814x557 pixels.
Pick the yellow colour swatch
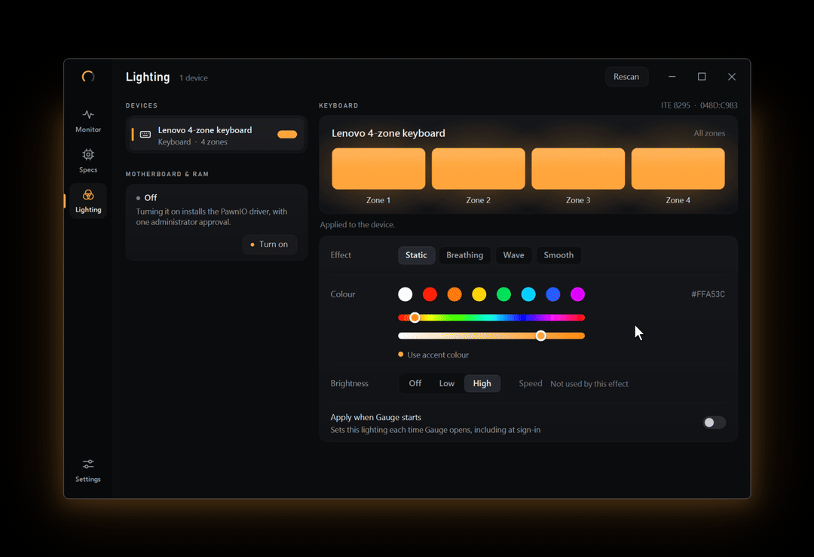pos(479,294)
